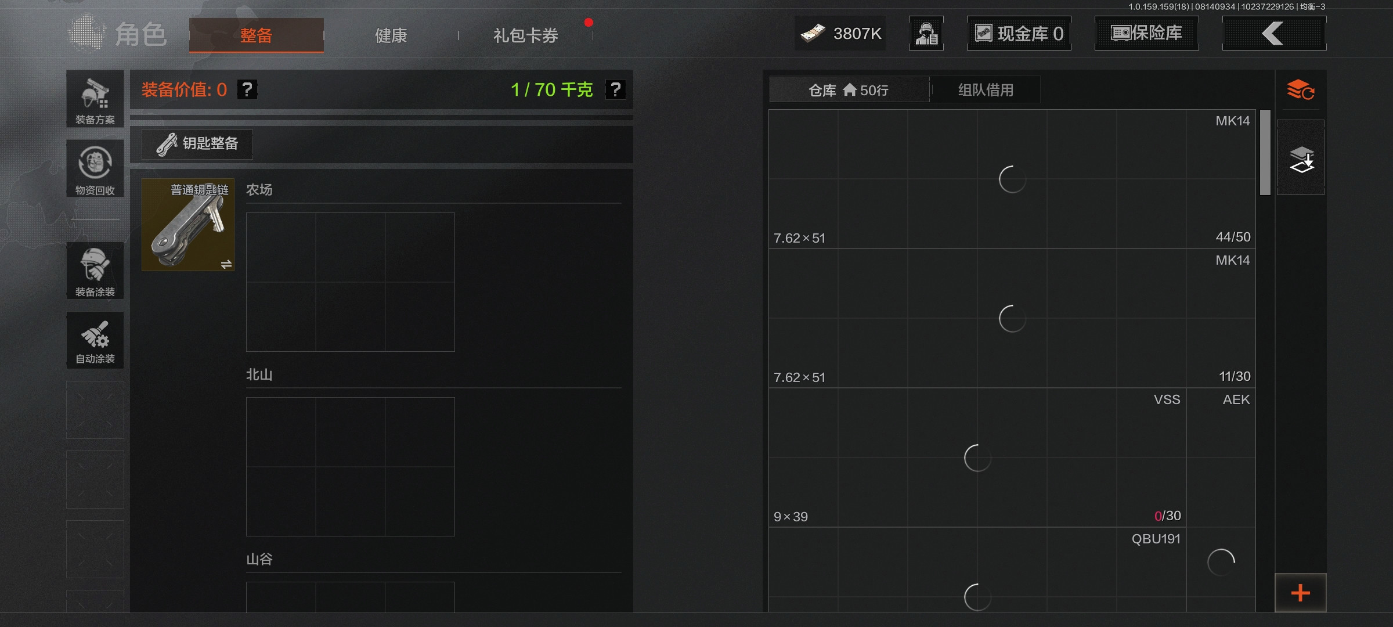
Task: Click the 角色 page title
Action: [x=141, y=34]
